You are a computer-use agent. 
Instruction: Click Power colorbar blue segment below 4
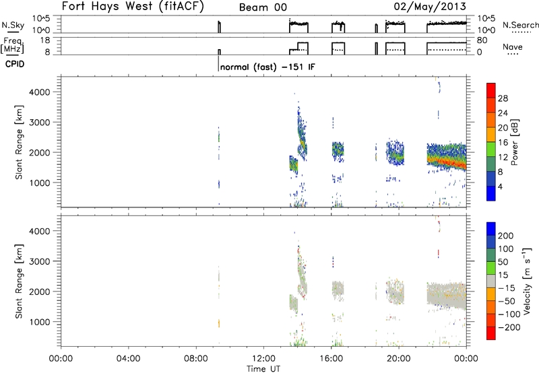(x=491, y=193)
